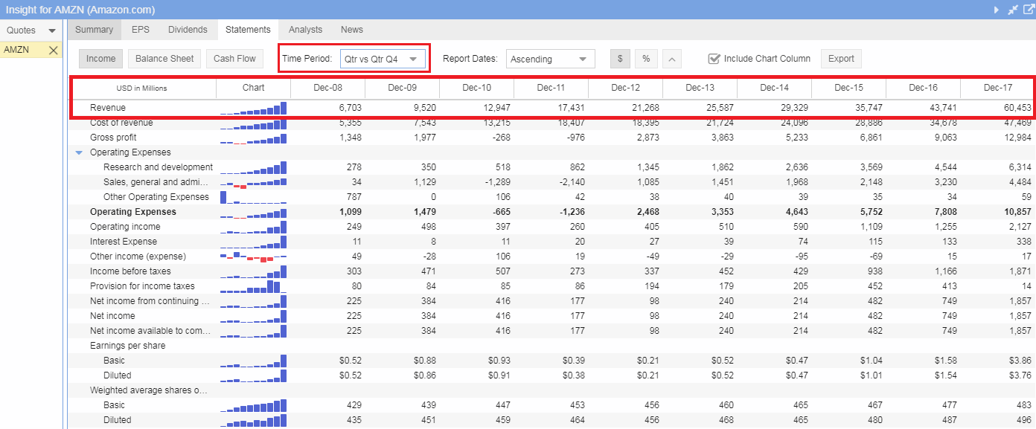This screenshot has width=1036, height=429.
Task: Click the Export button
Action: coord(841,59)
